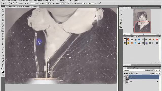162x91 pixels.
Task: Apply the red style swatch
Action: (157, 39)
